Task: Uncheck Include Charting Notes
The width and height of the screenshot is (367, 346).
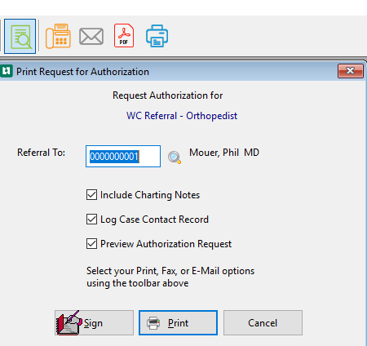Action: click(91, 195)
